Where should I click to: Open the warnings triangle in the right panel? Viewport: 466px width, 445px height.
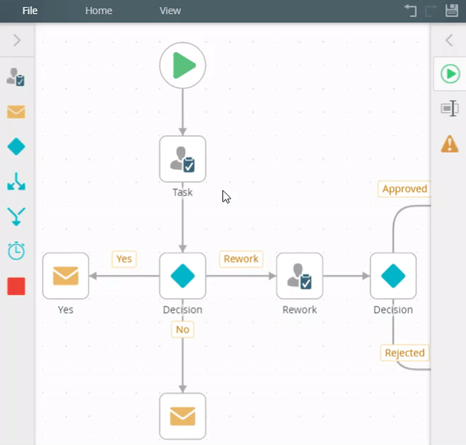pos(450,144)
